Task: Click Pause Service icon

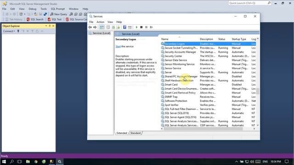Action: click(146, 27)
